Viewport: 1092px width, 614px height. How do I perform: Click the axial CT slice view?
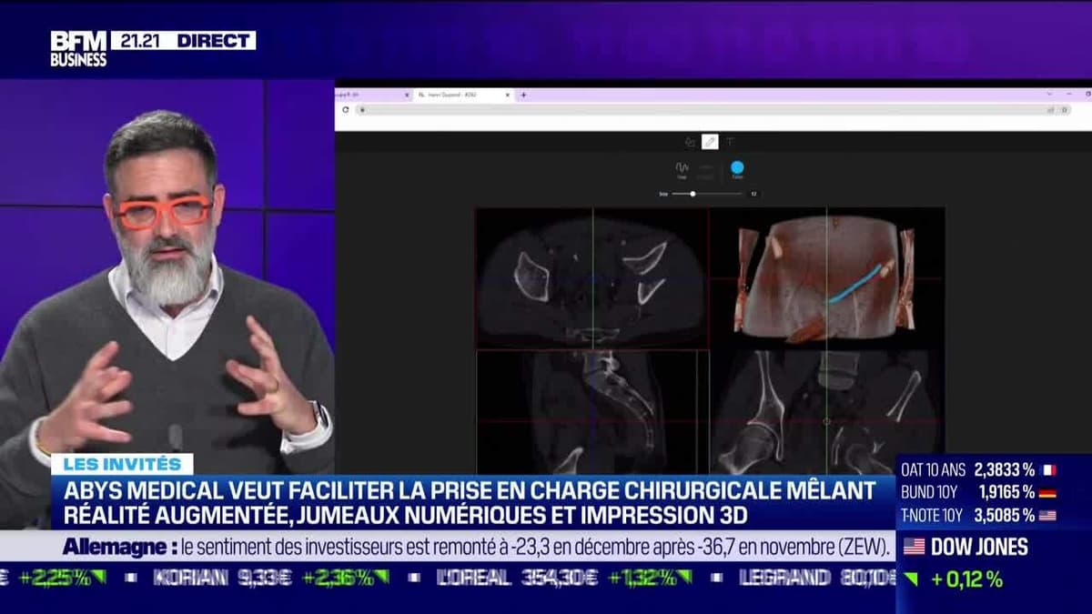(x=591, y=277)
